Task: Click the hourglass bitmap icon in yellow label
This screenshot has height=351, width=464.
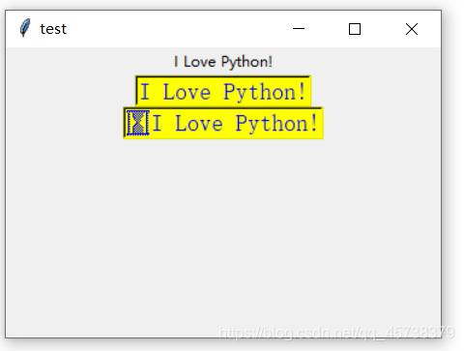Action: (138, 123)
